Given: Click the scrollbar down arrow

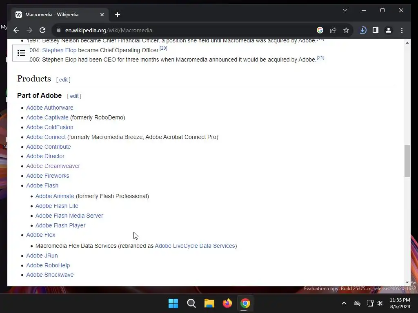Looking at the screenshot, I should click(407, 282).
